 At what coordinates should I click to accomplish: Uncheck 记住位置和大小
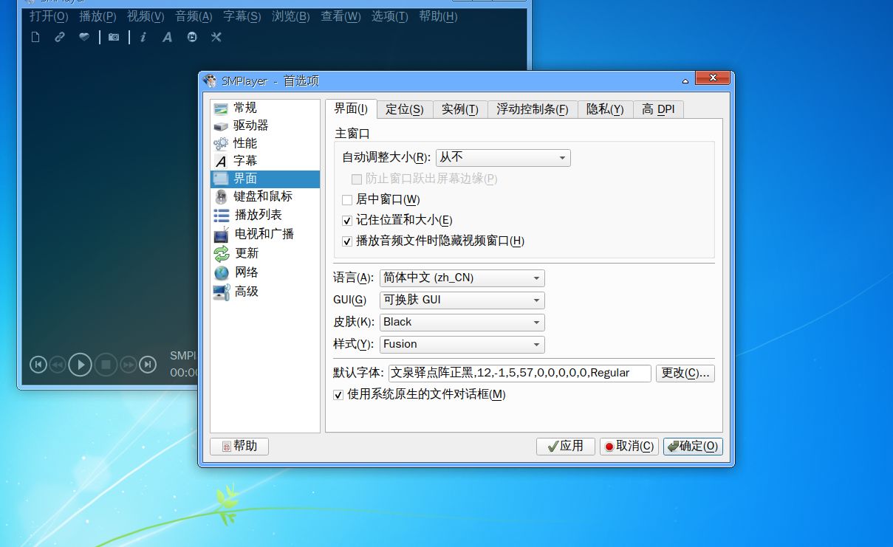347,221
